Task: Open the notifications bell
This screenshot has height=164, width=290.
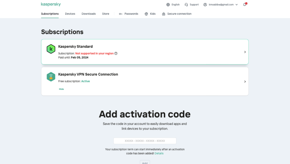Action: (x=245, y=5)
